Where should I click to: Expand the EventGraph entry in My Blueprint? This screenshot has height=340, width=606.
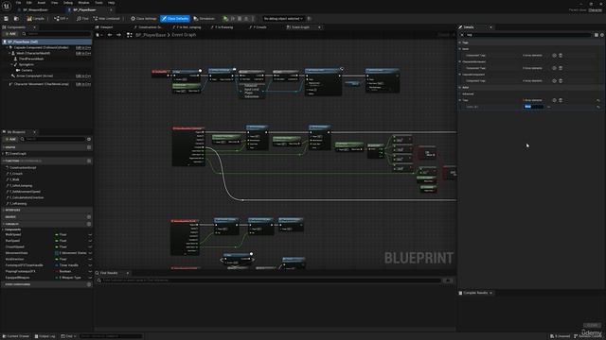(x=4, y=154)
